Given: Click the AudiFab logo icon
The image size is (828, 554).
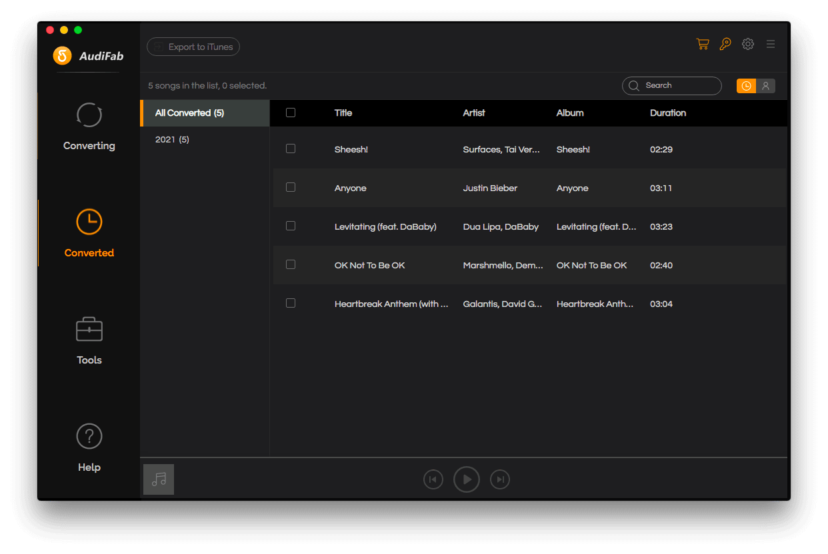Looking at the screenshot, I should [x=62, y=55].
